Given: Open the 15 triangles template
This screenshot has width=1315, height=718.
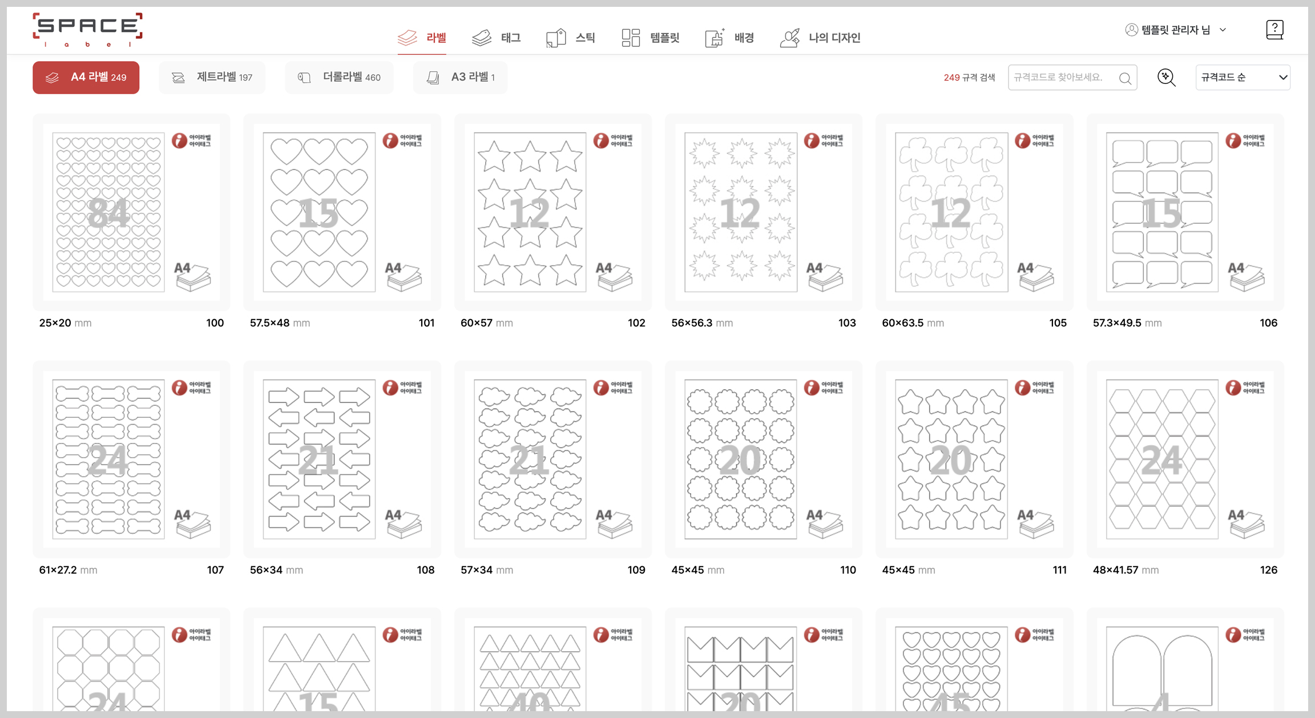Looking at the screenshot, I should (342, 660).
